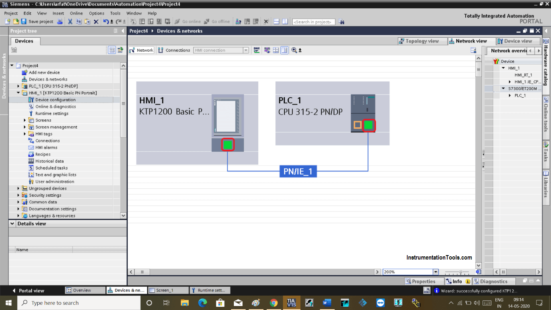Click TIA V15 icon in Windows taskbar
The height and width of the screenshot is (310, 551).
pos(291,303)
